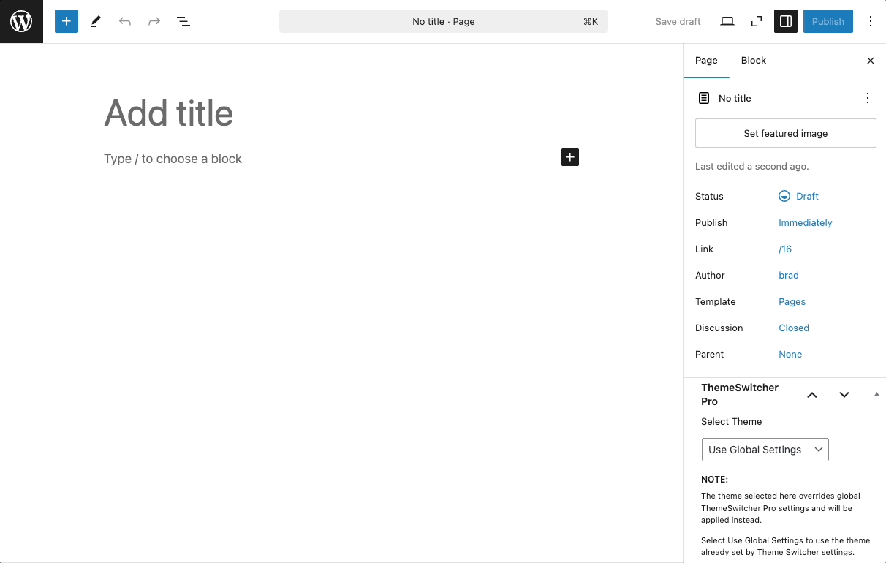Set the Parent page (None)
886x563 pixels.
coord(790,354)
